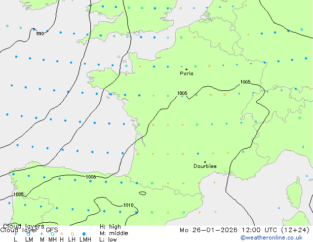The image size is (313, 242).
Task: Click the 990 isobar label
Action: 40,34
